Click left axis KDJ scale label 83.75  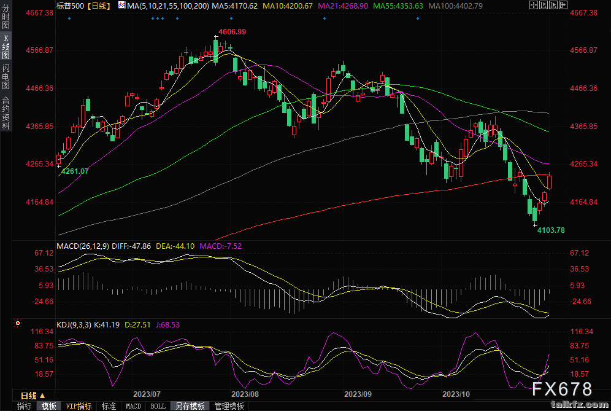tap(44, 346)
